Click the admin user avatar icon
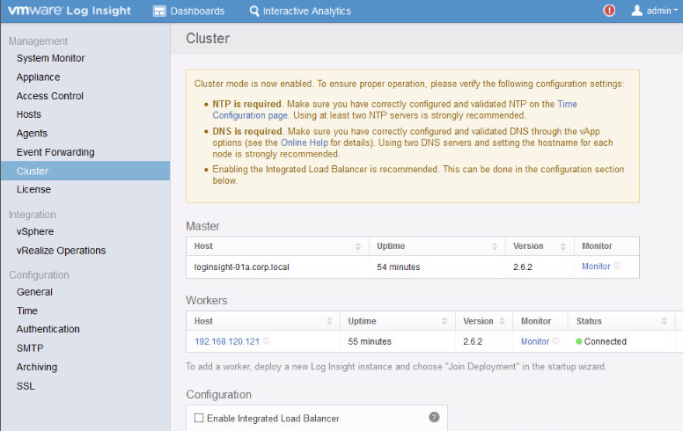The image size is (683, 431). pyautogui.click(x=637, y=11)
